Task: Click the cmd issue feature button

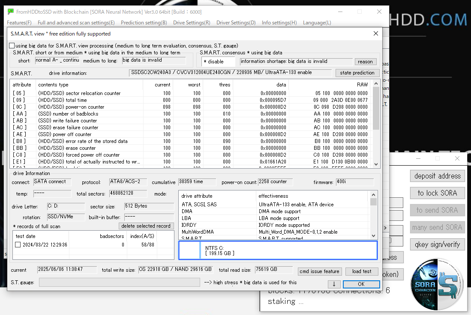Action: [x=319, y=271]
